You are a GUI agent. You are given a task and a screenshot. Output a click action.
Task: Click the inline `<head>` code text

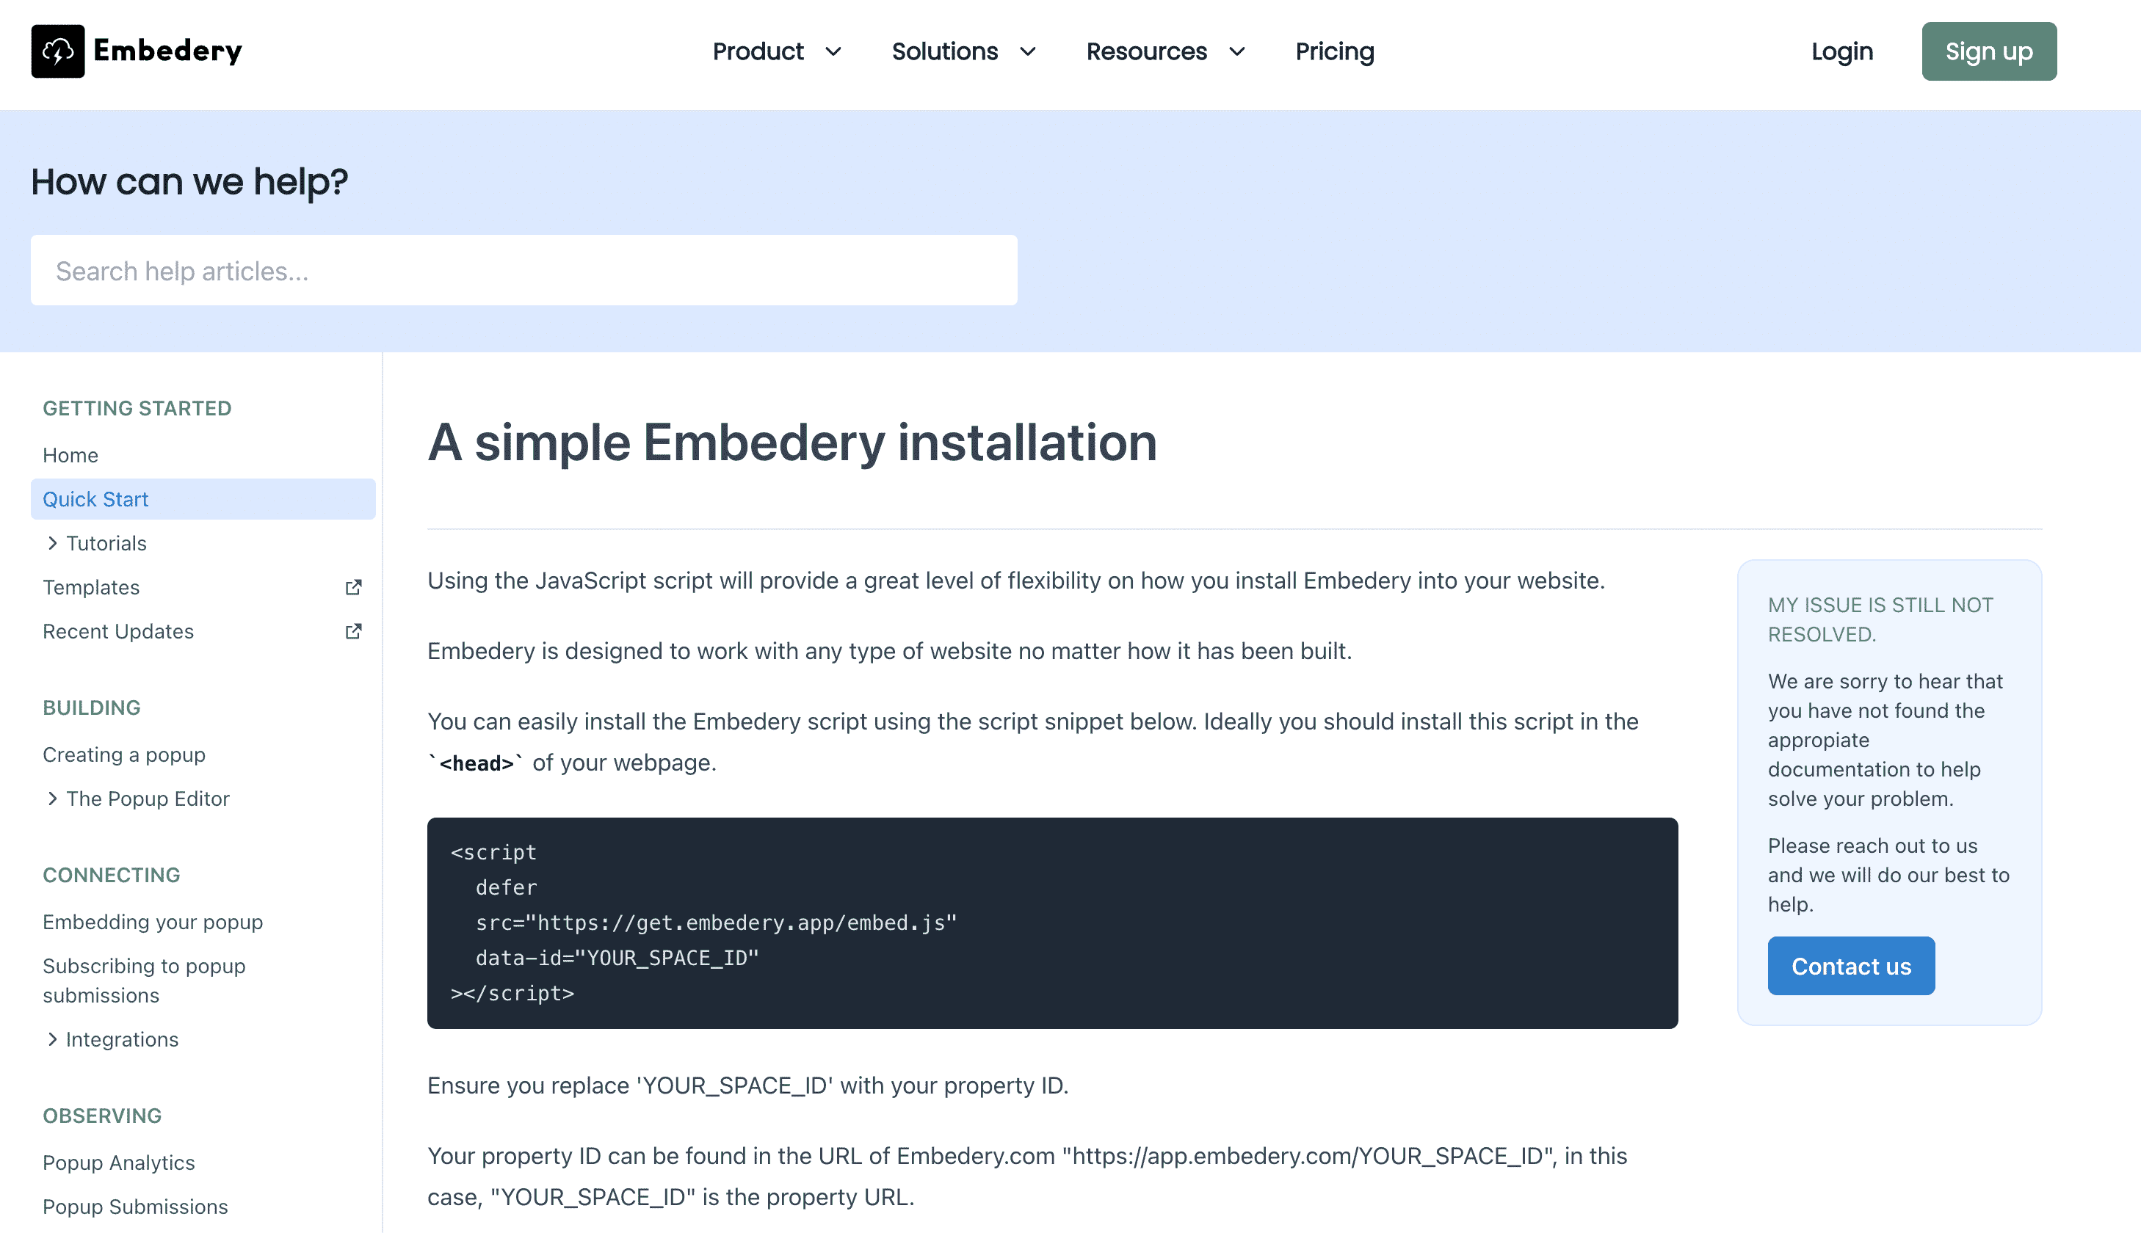[476, 763]
